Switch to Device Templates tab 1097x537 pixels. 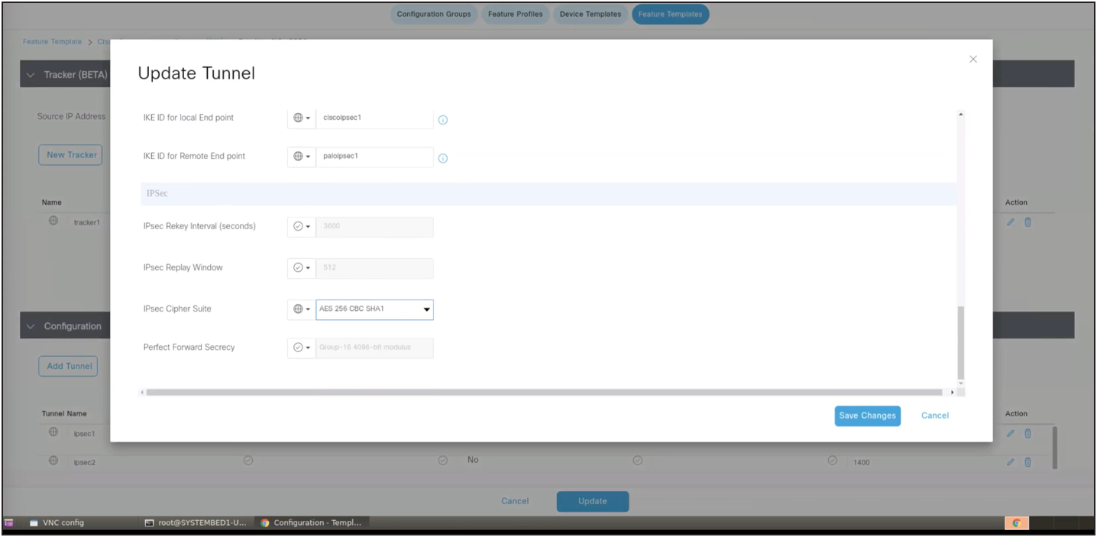[591, 15]
